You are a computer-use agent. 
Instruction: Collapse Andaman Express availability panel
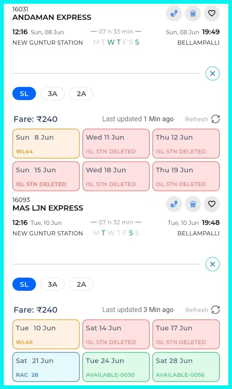tap(213, 74)
